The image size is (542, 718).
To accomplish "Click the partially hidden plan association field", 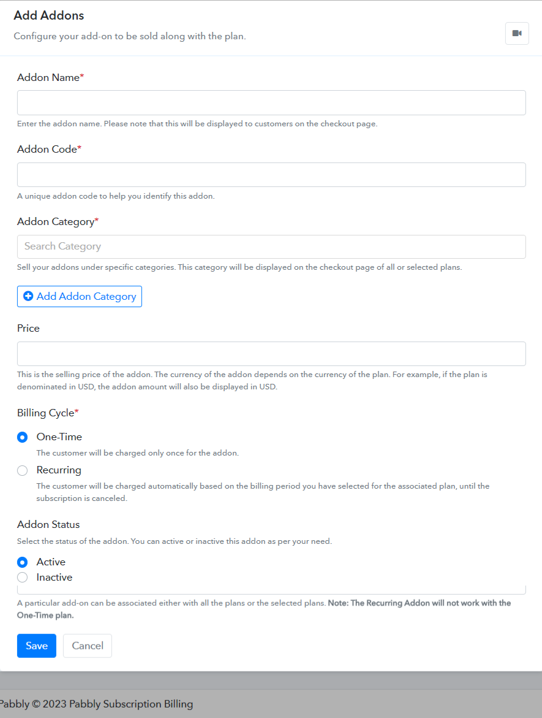I will (271, 590).
